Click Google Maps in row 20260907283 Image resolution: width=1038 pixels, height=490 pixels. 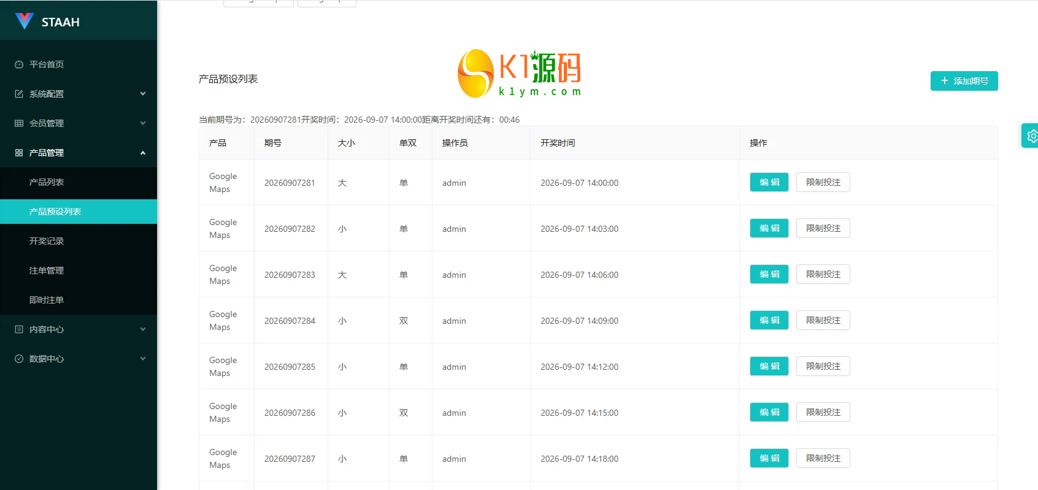(x=223, y=275)
